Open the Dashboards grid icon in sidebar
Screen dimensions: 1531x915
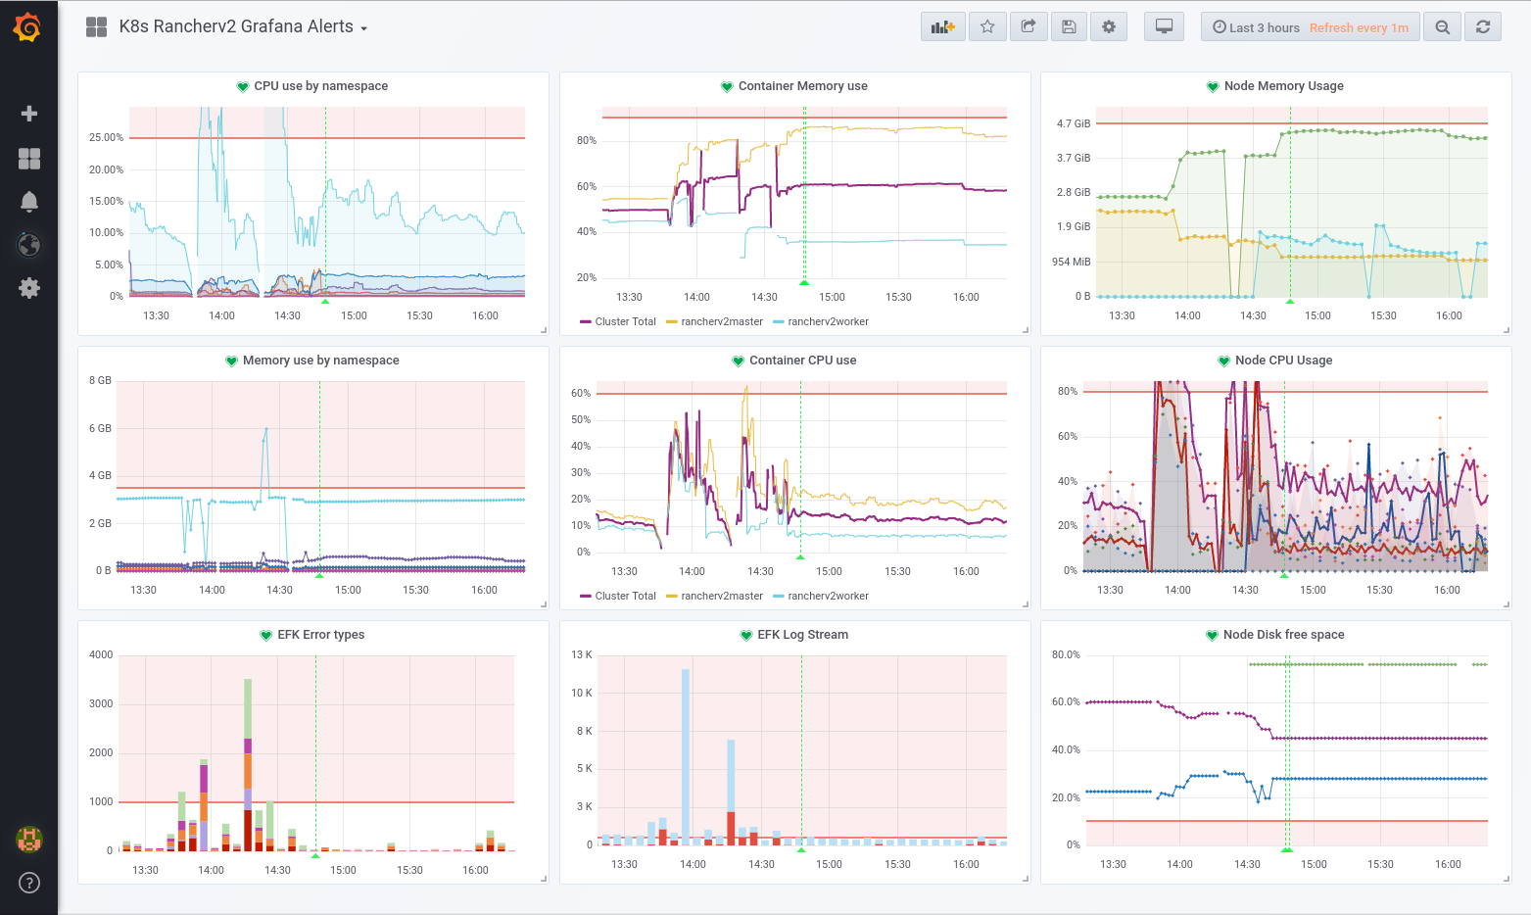point(29,159)
